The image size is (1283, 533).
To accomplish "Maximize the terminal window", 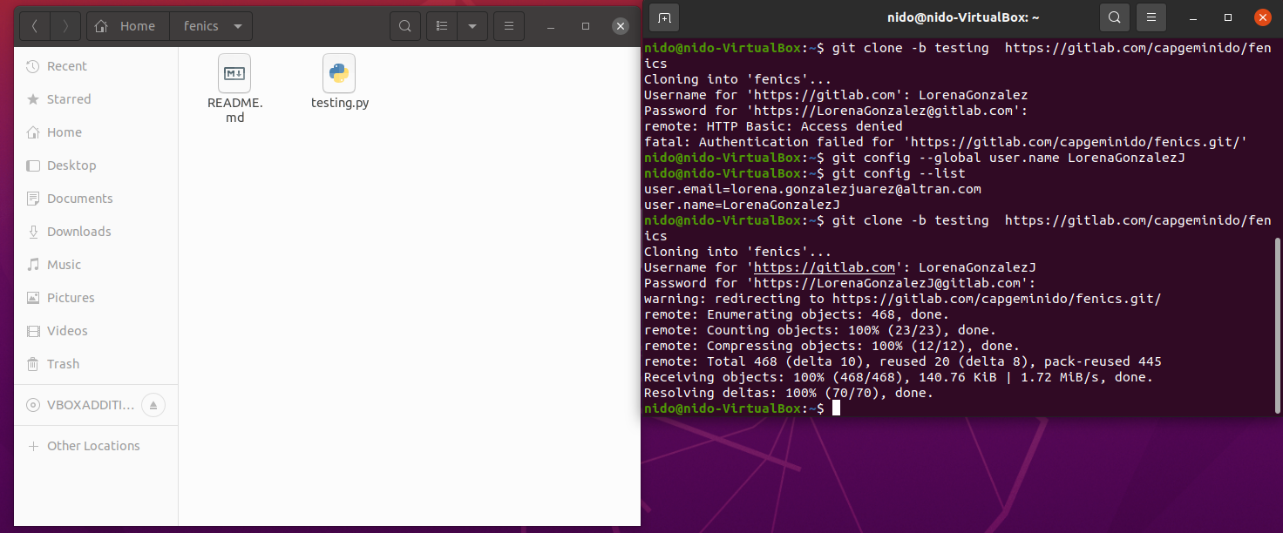I will tap(1228, 17).
